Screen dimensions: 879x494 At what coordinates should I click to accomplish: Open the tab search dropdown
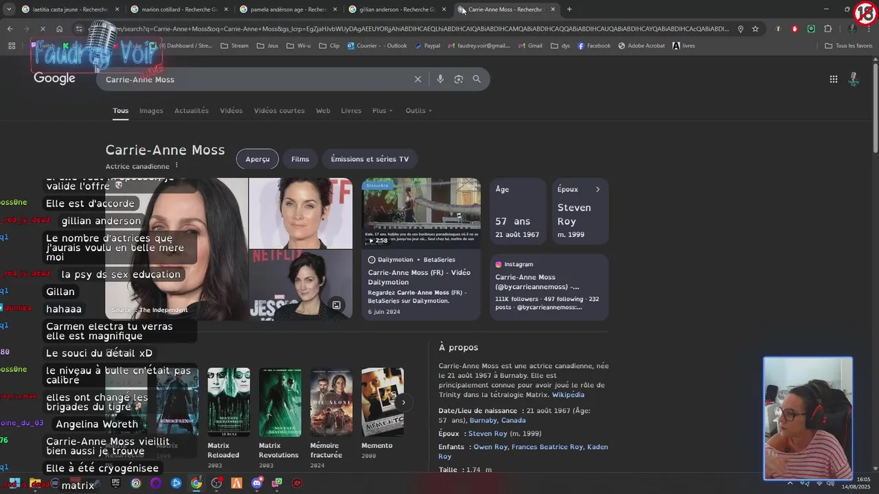coord(9,10)
